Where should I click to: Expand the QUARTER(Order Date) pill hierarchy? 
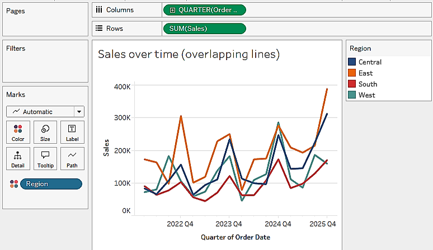coord(172,10)
